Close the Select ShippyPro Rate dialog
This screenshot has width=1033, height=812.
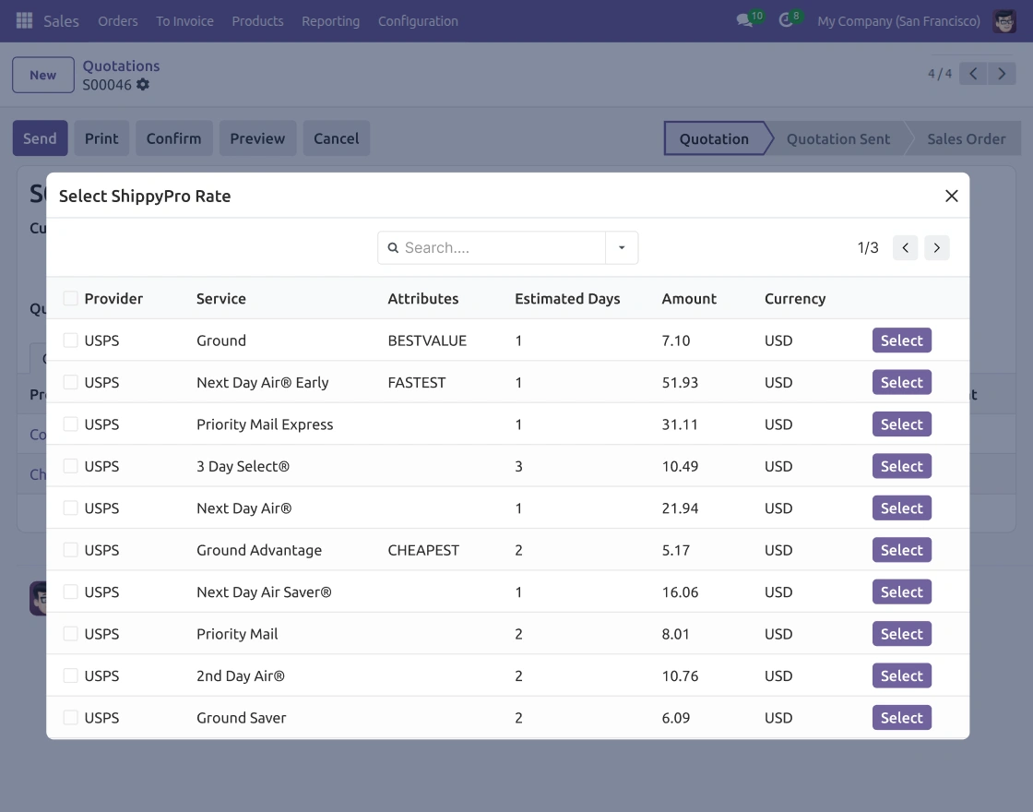coord(951,196)
